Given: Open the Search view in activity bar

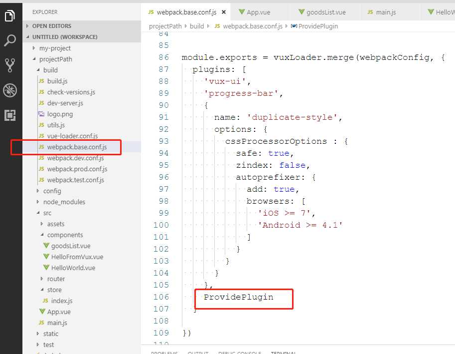Looking at the screenshot, I should tap(10, 40).
